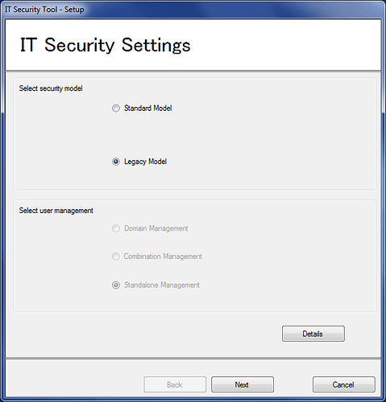Select the Domain Management radio circle
Screen dimensions: 386x402
click(x=116, y=228)
